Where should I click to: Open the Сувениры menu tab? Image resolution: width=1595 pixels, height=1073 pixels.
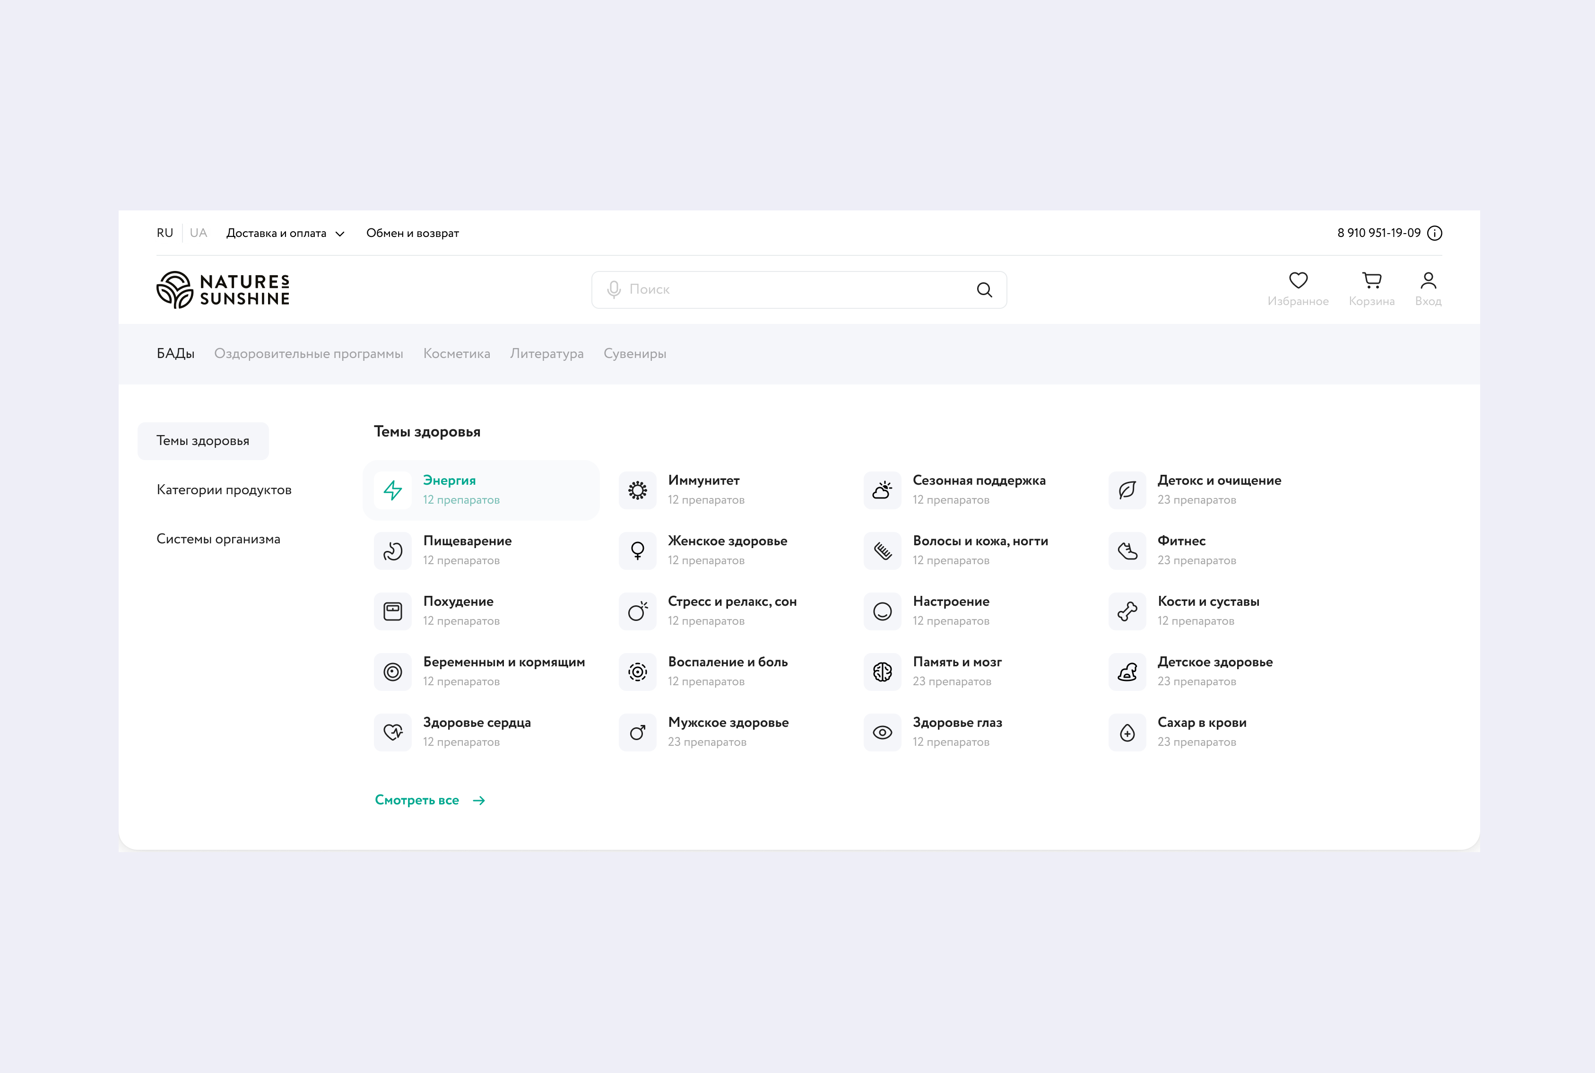(x=635, y=354)
